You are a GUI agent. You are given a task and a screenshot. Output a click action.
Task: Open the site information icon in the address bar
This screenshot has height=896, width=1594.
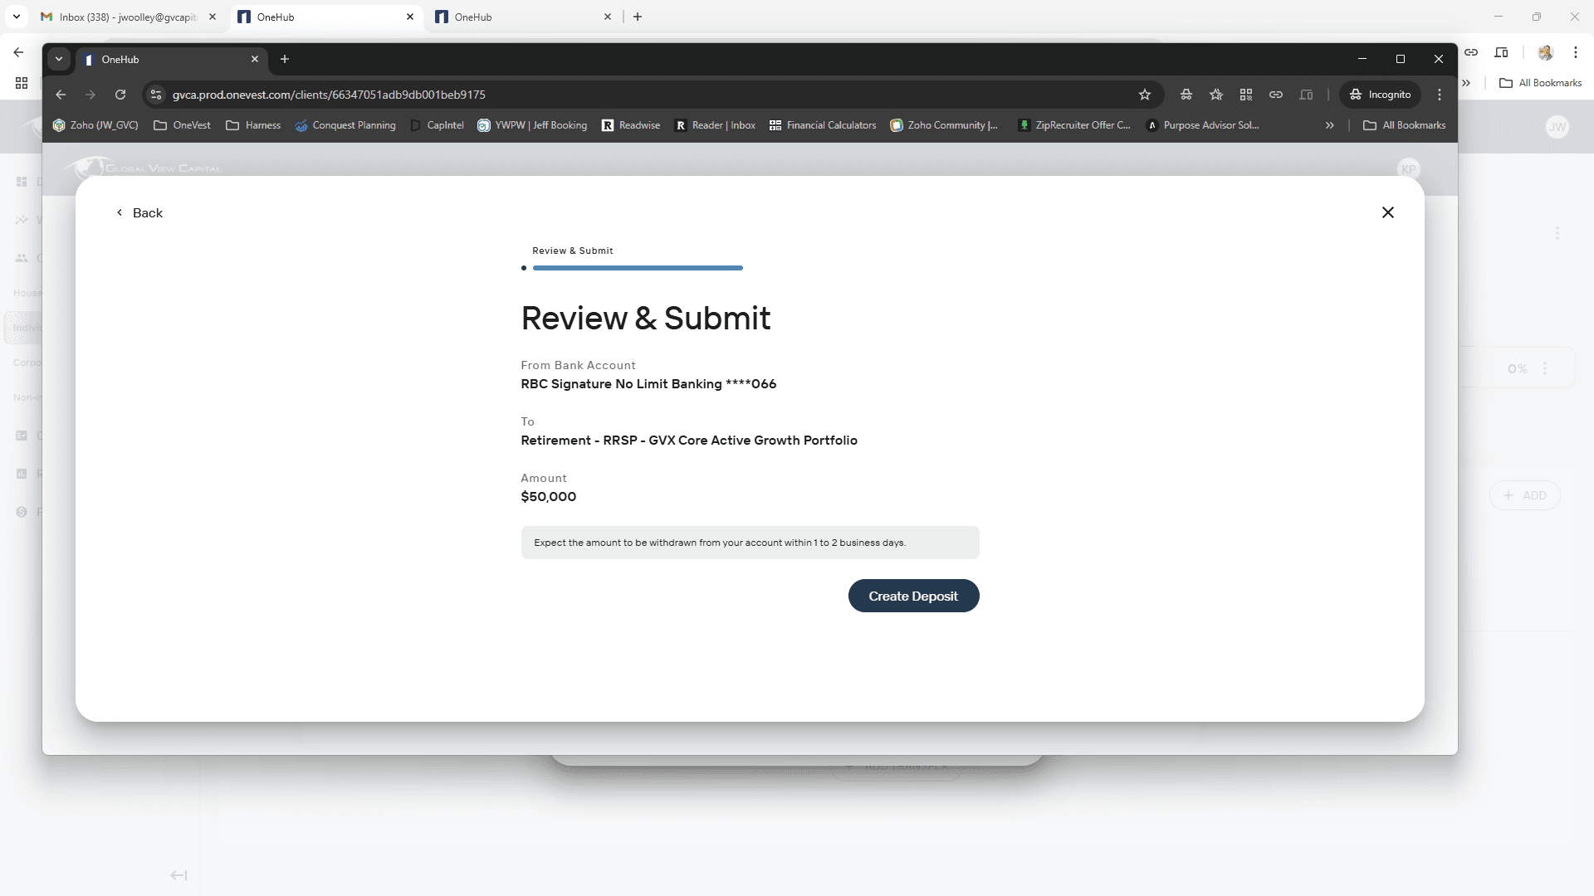point(156,95)
